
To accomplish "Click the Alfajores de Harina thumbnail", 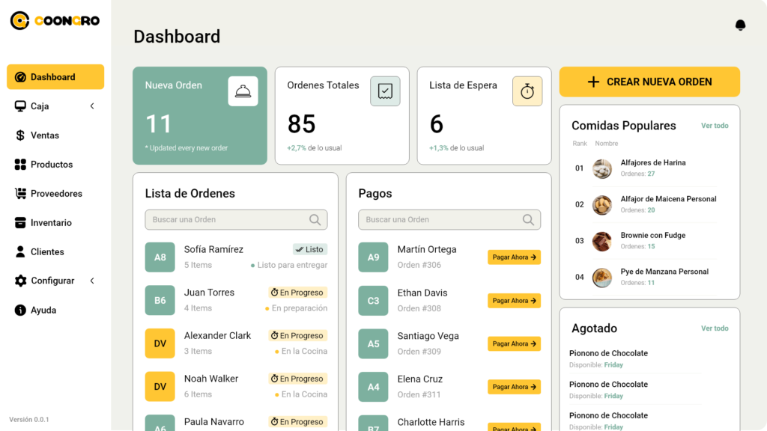I will (602, 169).
